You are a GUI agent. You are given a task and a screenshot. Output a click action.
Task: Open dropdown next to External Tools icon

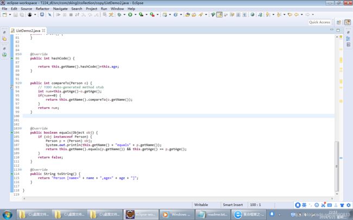pyautogui.click(x=157, y=15)
